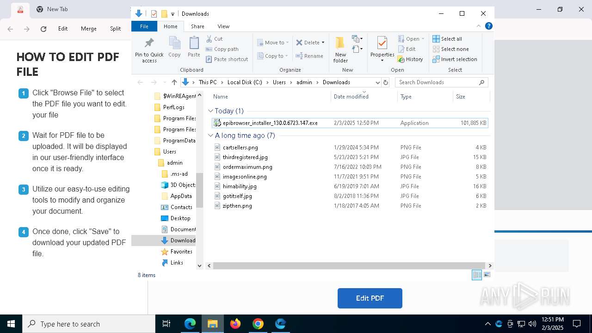
Task: Open Quick Access Toolbar customize dropdown
Action: coord(173,14)
